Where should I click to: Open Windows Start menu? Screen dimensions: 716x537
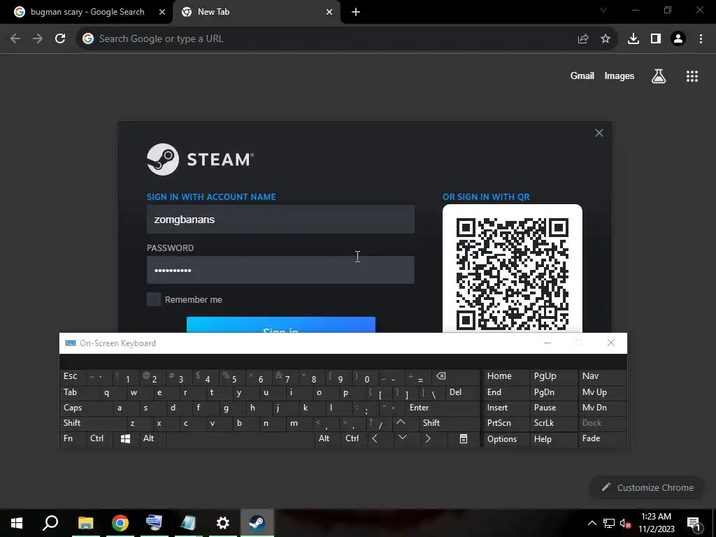17,523
